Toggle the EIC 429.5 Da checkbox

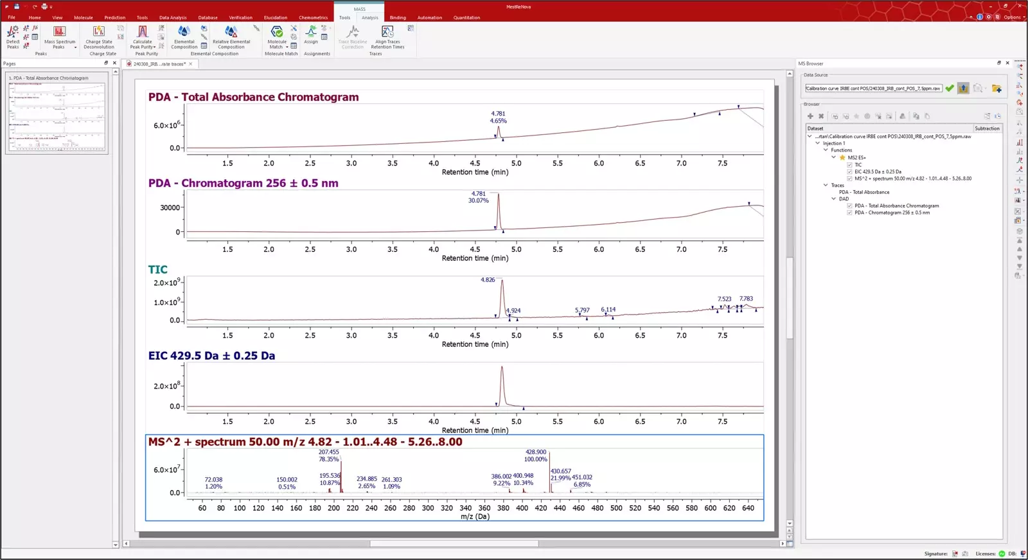click(849, 172)
